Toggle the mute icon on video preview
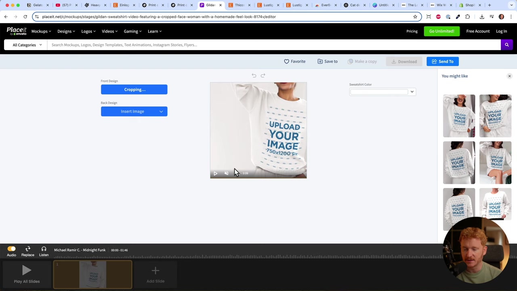 pos(226,173)
